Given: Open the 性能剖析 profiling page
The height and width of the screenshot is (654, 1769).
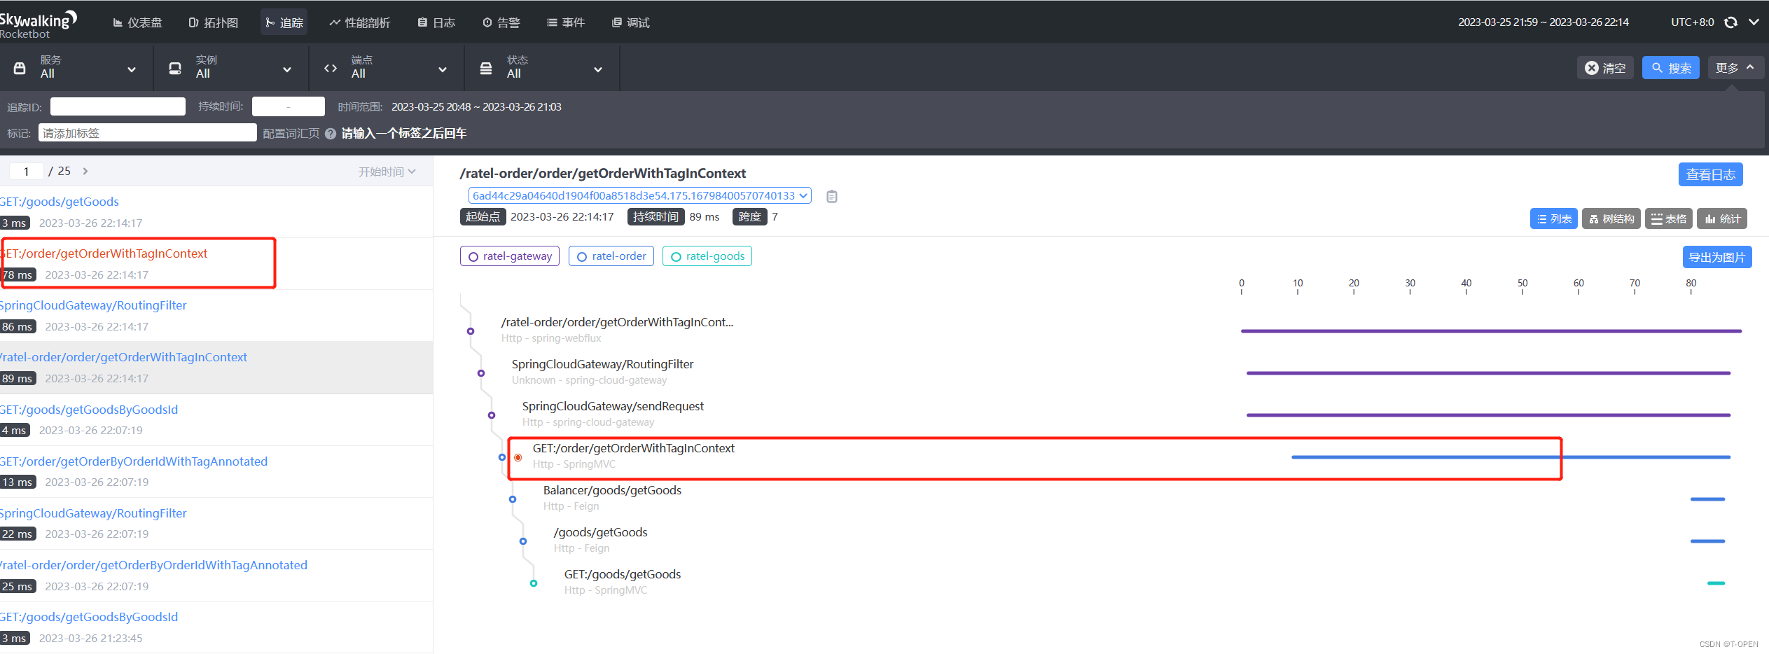Looking at the screenshot, I should click(x=359, y=22).
